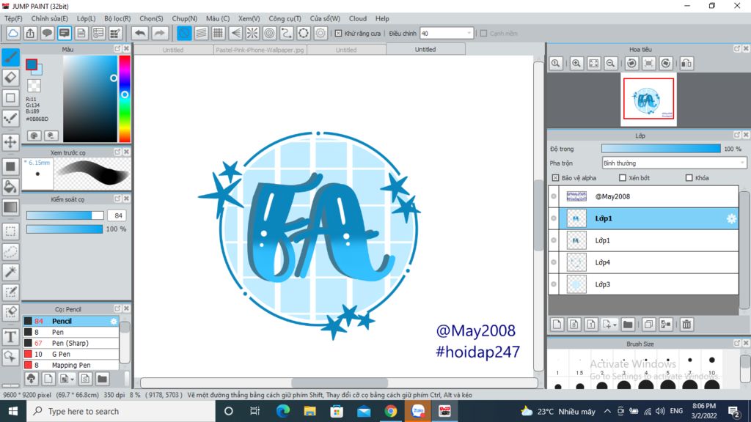The width and height of the screenshot is (751, 422).
Task: Select the Gradient tool
Action: 10,207
